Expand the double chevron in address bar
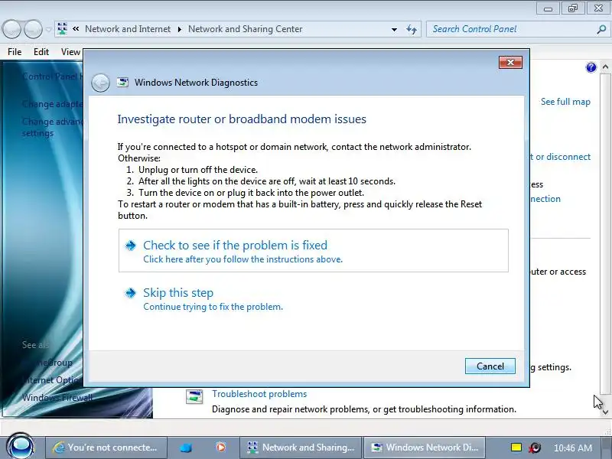The image size is (612, 459). pos(76,29)
